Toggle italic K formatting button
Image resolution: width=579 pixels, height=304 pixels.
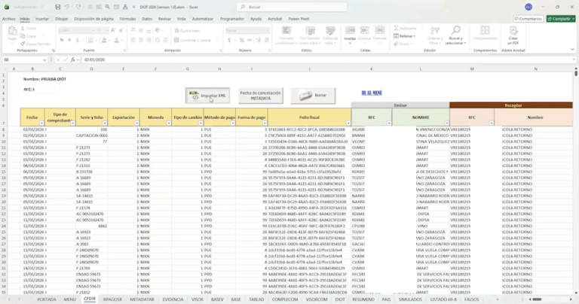(x=69, y=40)
